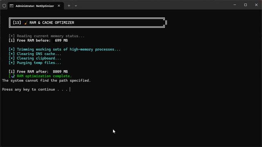Viewport: 262px width, 147px height.
Task: Minimize the terminal window
Action: click(235, 5)
